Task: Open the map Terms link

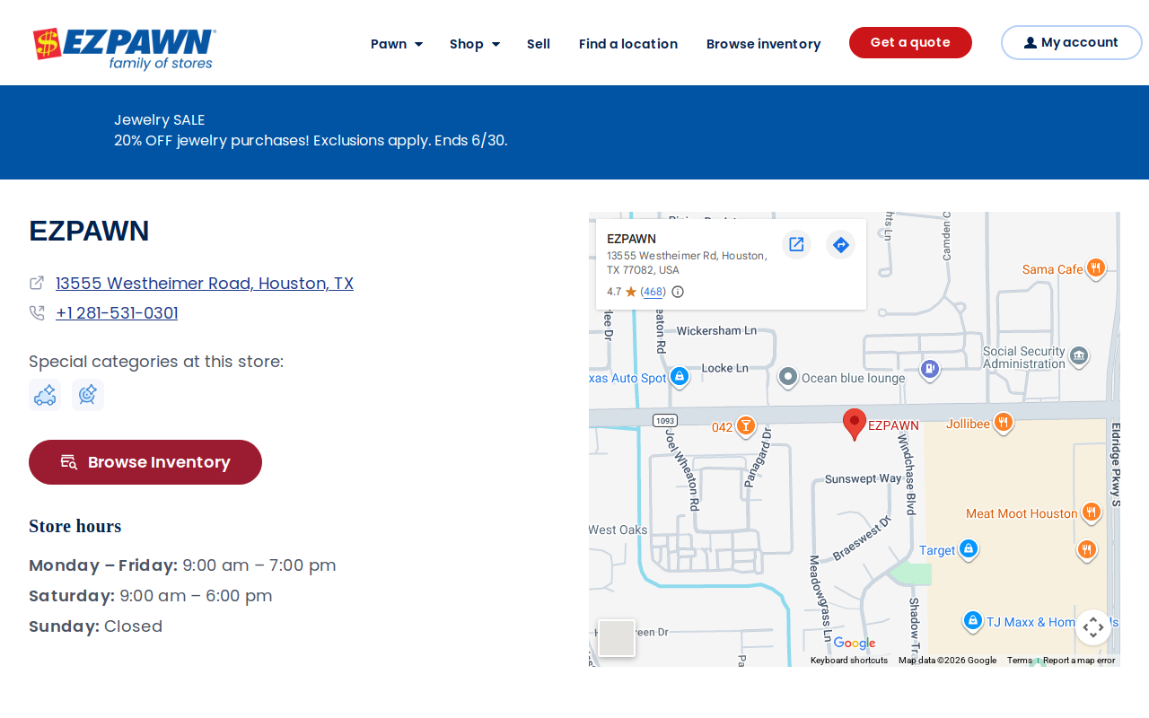Action: [1020, 661]
